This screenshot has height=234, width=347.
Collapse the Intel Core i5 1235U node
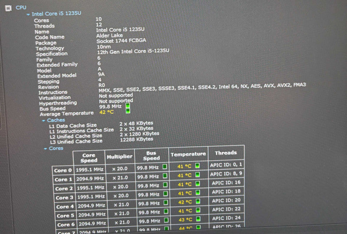click(x=28, y=15)
